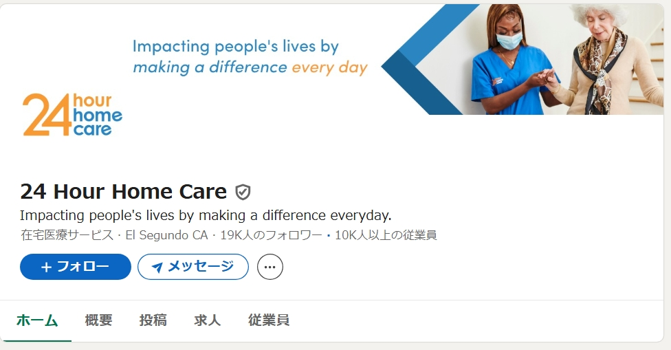Image resolution: width=671 pixels, height=350 pixels.
Task: Open the 従業員 tab
Action: click(x=269, y=320)
